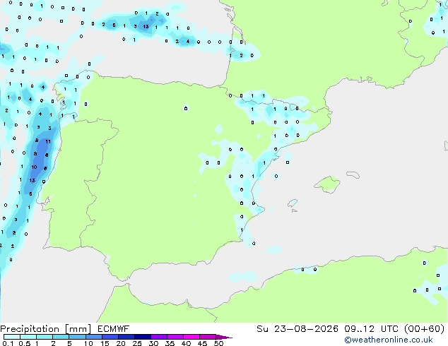Click the 'Precipitation' title text
The width and height of the screenshot is (448, 346).
pyautogui.click(x=30, y=329)
